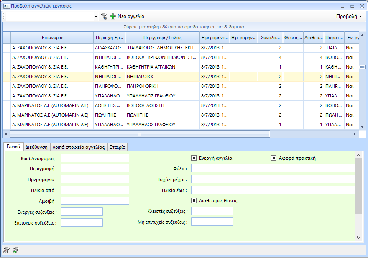Click the Κωδ.Αναφοράς input field
The height and width of the screenshot is (258, 368).
click(95, 158)
